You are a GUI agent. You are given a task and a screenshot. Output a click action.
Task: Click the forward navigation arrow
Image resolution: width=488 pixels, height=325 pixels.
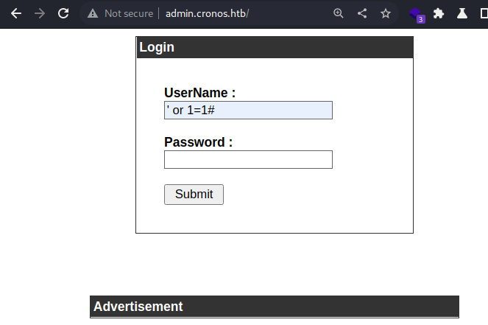pyautogui.click(x=40, y=13)
